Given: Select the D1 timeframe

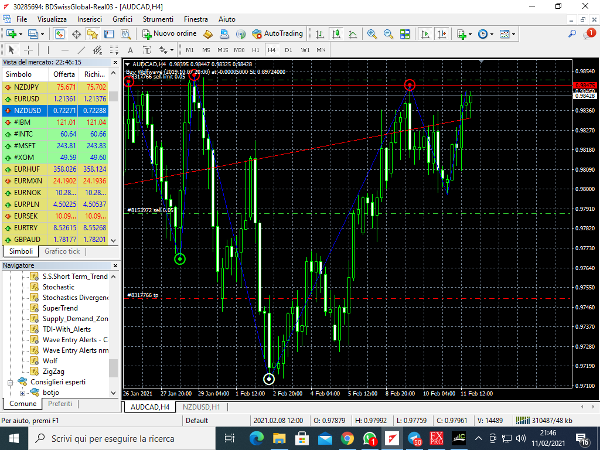Looking at the screenshot, I should [x=288, y=50].
